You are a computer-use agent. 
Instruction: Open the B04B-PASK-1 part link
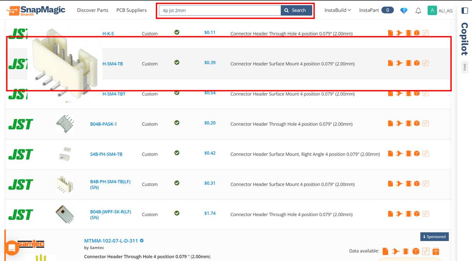(104, 124)
